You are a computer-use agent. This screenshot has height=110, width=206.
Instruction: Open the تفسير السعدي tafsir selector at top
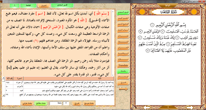62,5
